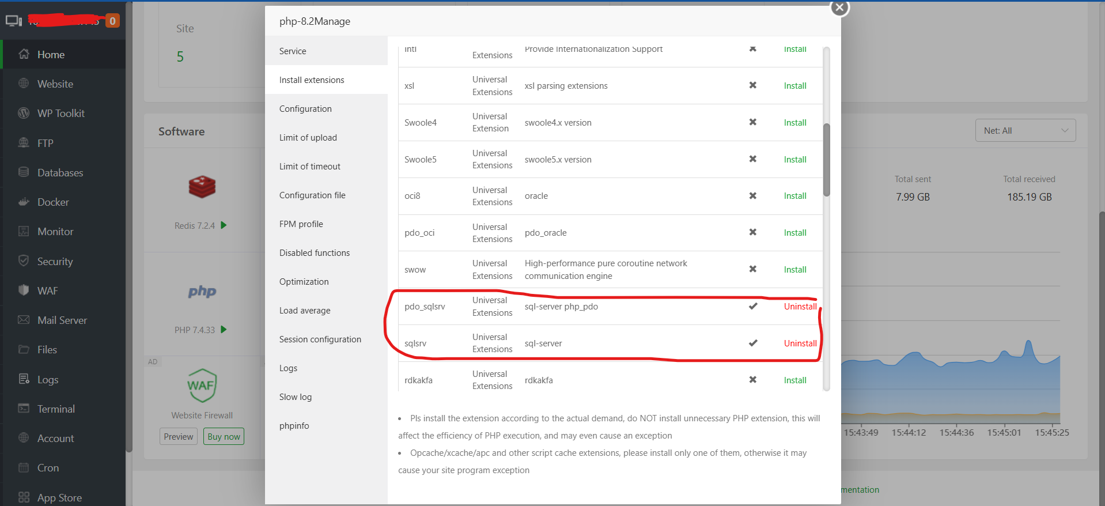This screenshot has height=506, width=1105.
Task: Open Docker via its whale icon
Action: click(x=24, y=202)
